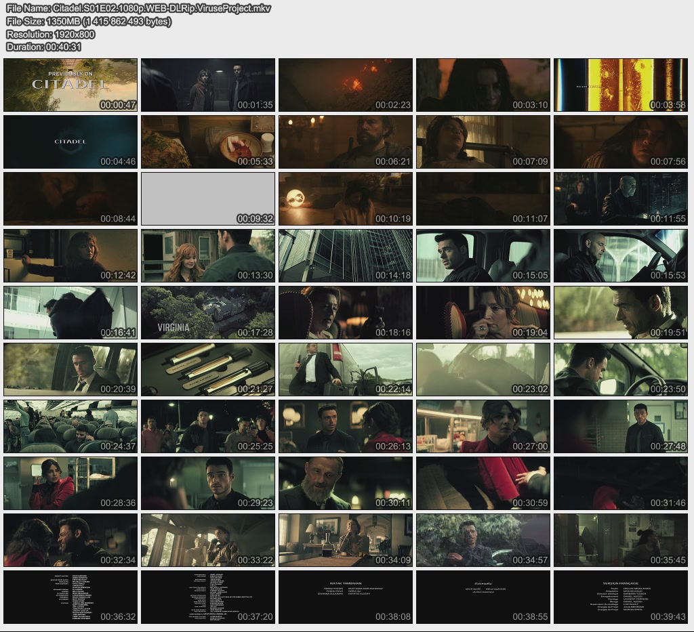This screenshot has width=694, height=632.
Task: Click the thumbnail at 00:15:05
Action: (x=483, y=255)
